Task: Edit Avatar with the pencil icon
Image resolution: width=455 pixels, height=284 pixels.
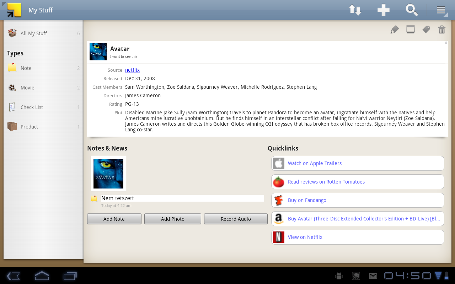Action: [x=395, y=29]
